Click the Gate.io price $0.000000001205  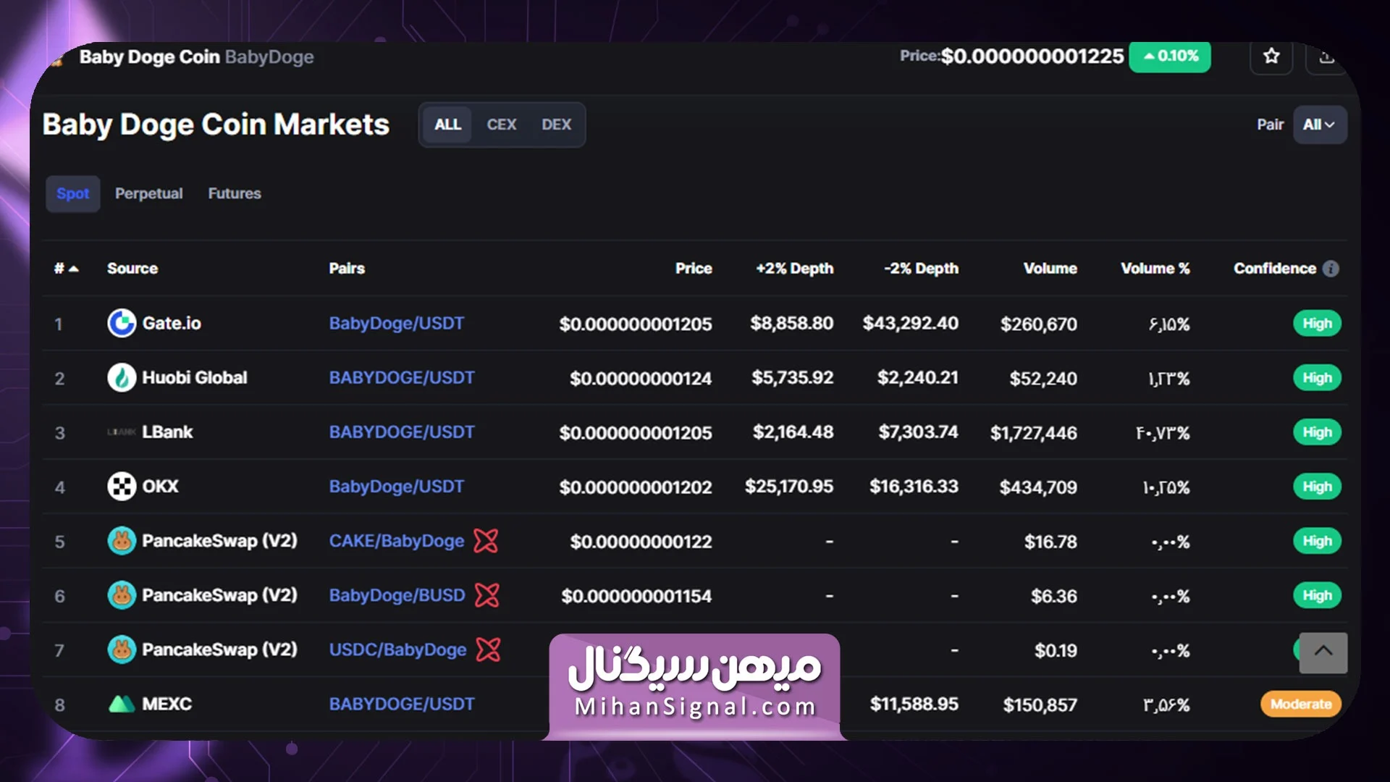636,324
